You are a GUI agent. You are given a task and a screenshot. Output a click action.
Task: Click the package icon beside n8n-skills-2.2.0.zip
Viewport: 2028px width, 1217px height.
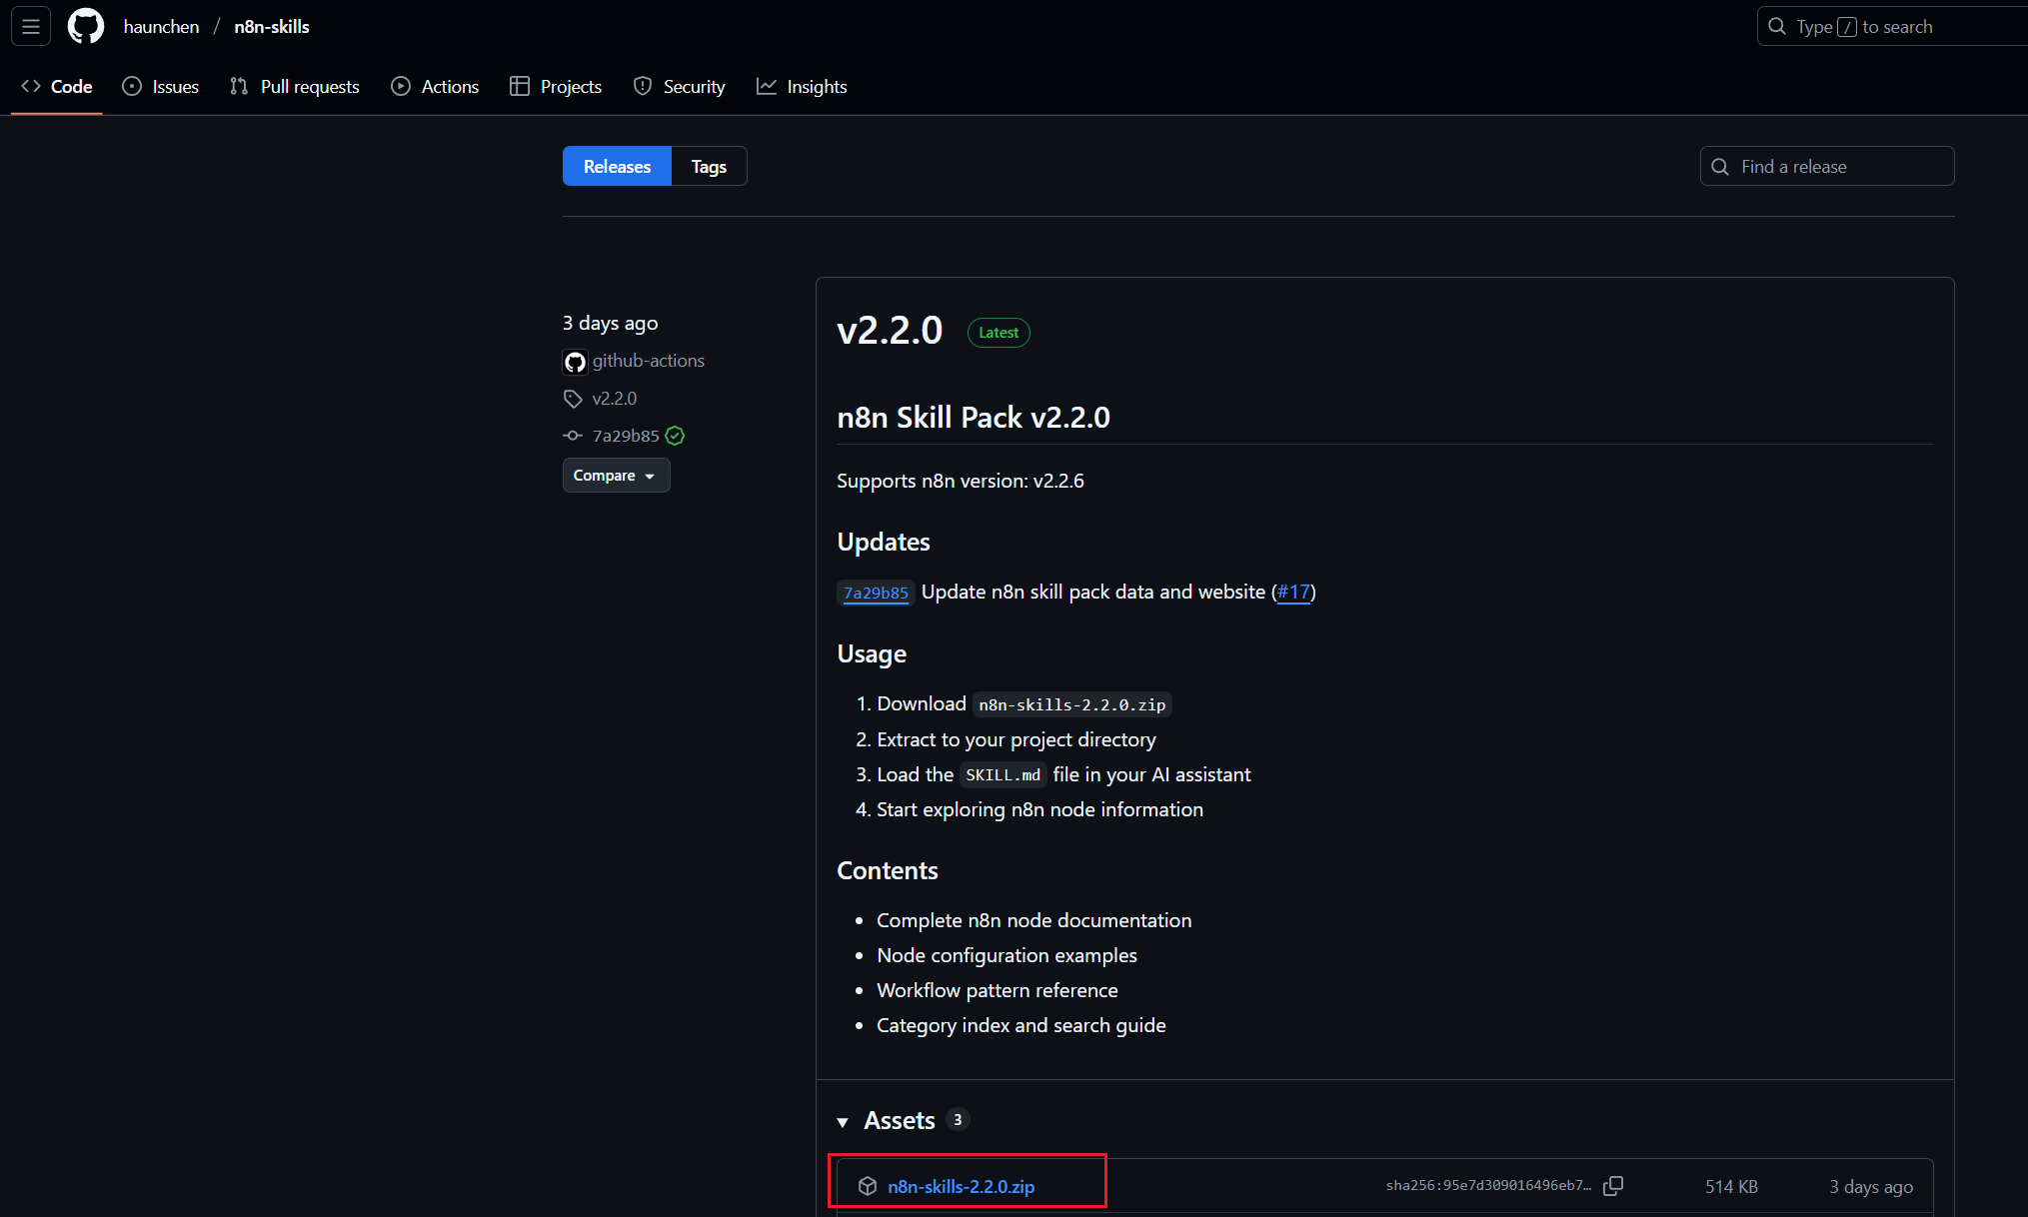click(868, 1186)
